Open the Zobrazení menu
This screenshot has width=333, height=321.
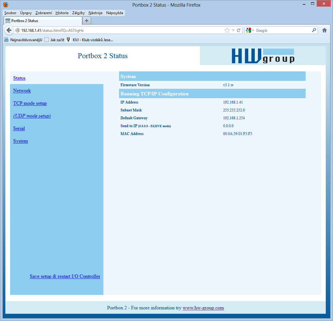click(44, 13)
